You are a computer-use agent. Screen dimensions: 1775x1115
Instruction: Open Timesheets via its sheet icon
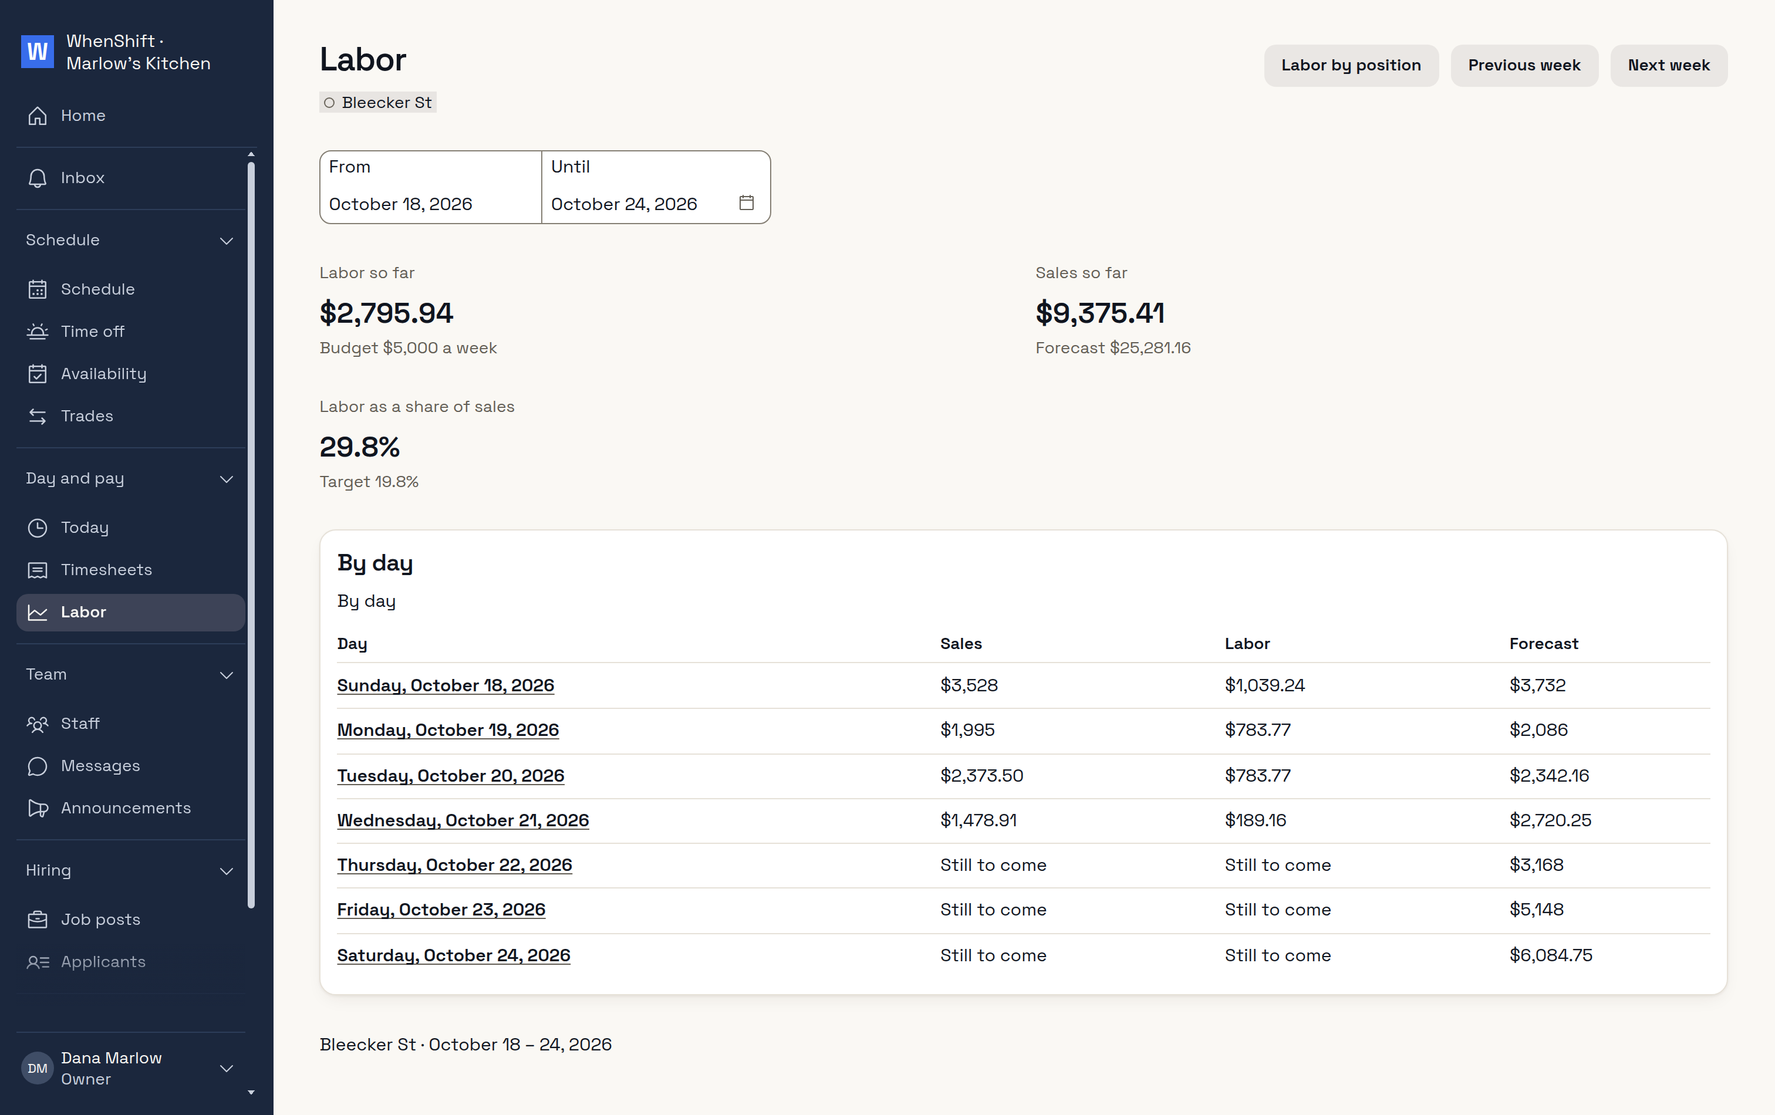[38, 570]
